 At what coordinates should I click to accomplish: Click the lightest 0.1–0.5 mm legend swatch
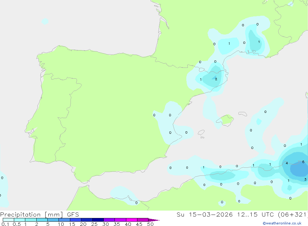tap(8, 220)
